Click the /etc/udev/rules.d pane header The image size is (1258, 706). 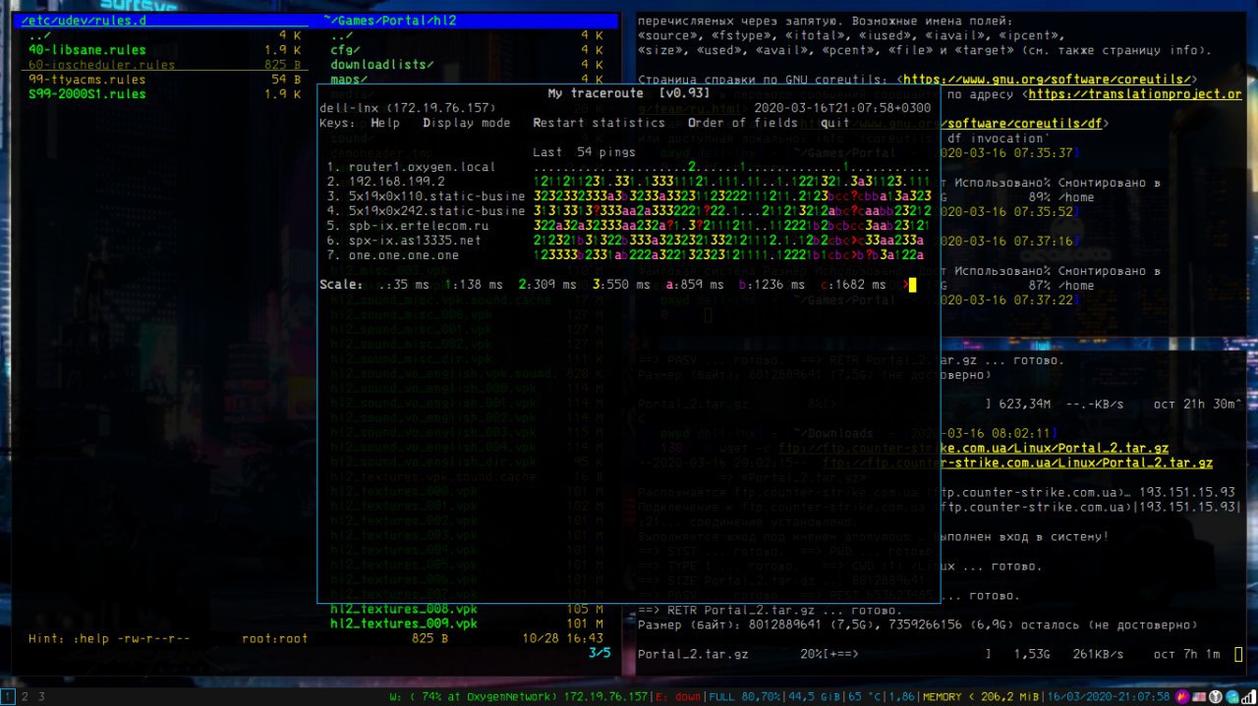point(167,21)
